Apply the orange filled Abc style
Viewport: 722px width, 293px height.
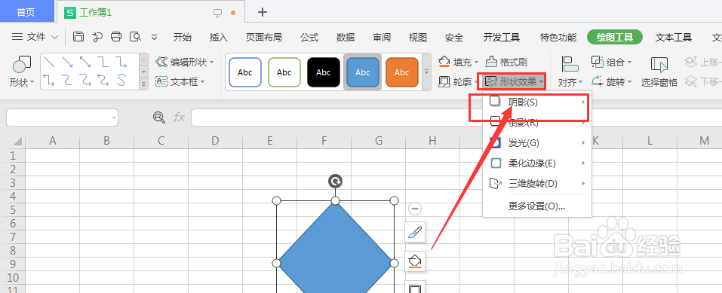pos(402,72)
